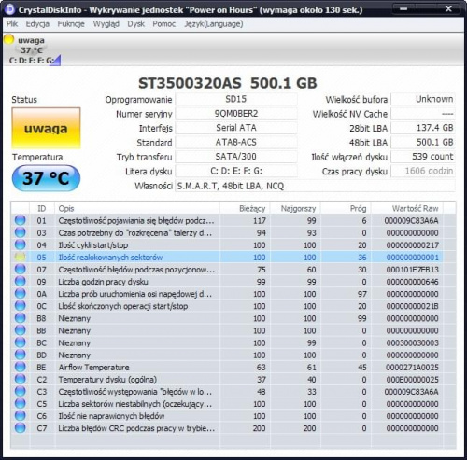The image size is (467, 460).
Task: Click the blue status dot for attribute C5
Action: pyautogui.click(x=21, y=404)
